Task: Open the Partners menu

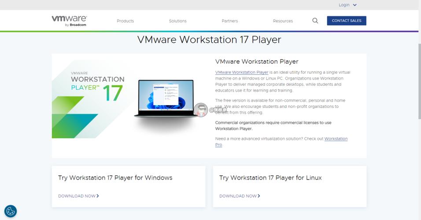Action: click(x=229, y=21)
